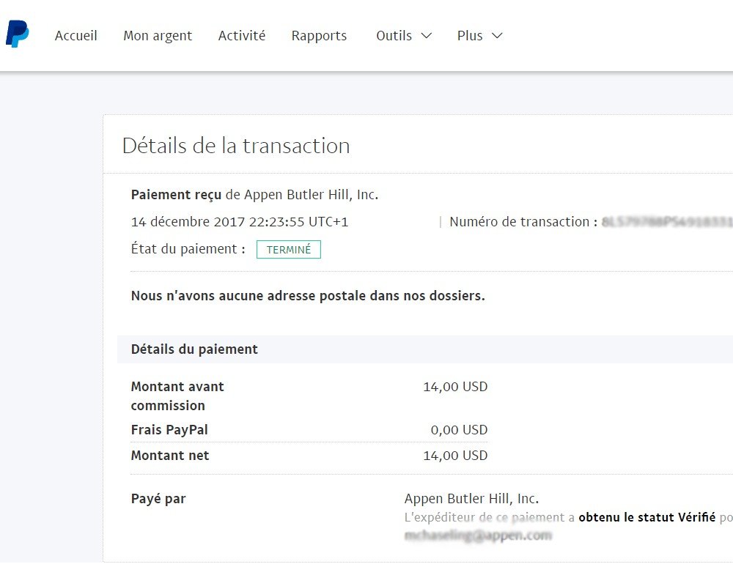Screen dimensions: 733x586
Task: Click 'obtenu le statut Vérifié' text
Action: coord(647,517)
